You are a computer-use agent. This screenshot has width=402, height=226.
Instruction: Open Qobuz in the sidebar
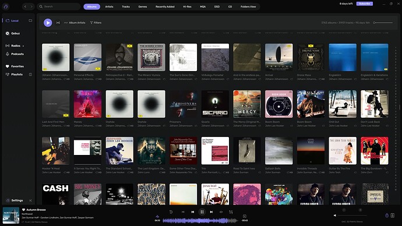[x=13, y=33]
